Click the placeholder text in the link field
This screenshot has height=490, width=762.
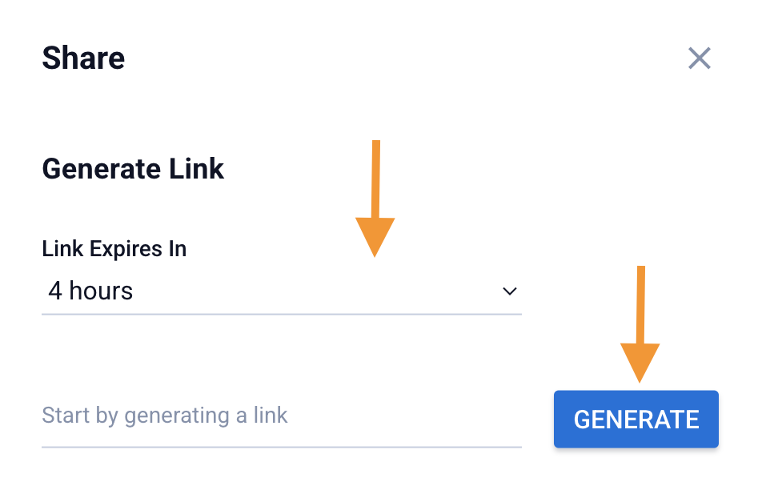[165, 416]
